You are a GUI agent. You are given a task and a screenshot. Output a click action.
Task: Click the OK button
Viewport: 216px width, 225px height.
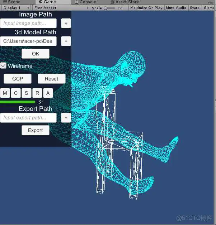click(36, 54)
